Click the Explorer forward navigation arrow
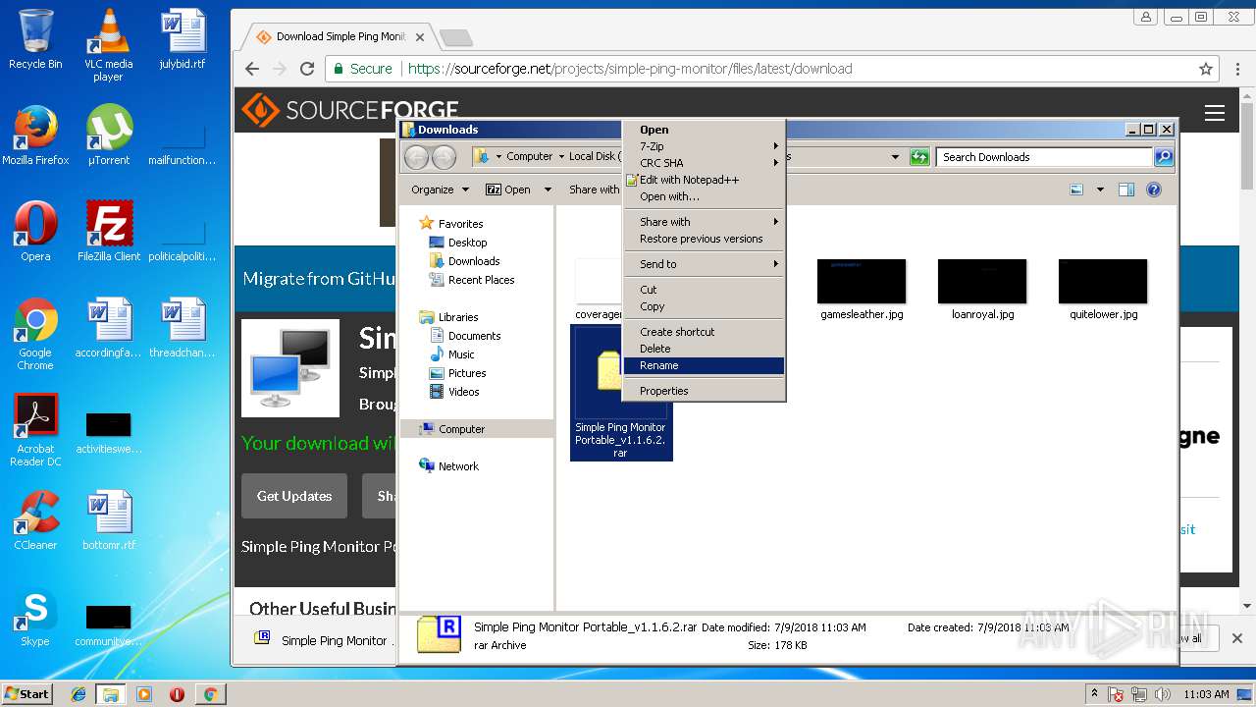Image resolution: width=1256 pixels, height=707 pixels. 444,157
